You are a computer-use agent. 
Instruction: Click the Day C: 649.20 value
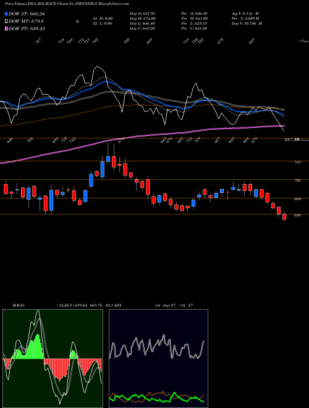pyautogui.click(x=142, y=28)
